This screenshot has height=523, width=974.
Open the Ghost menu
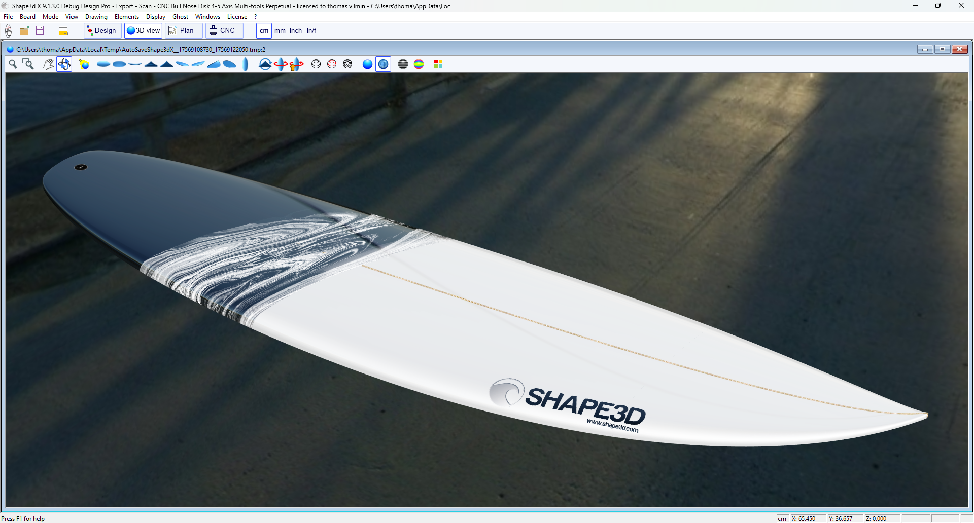(x=180, y=17)
